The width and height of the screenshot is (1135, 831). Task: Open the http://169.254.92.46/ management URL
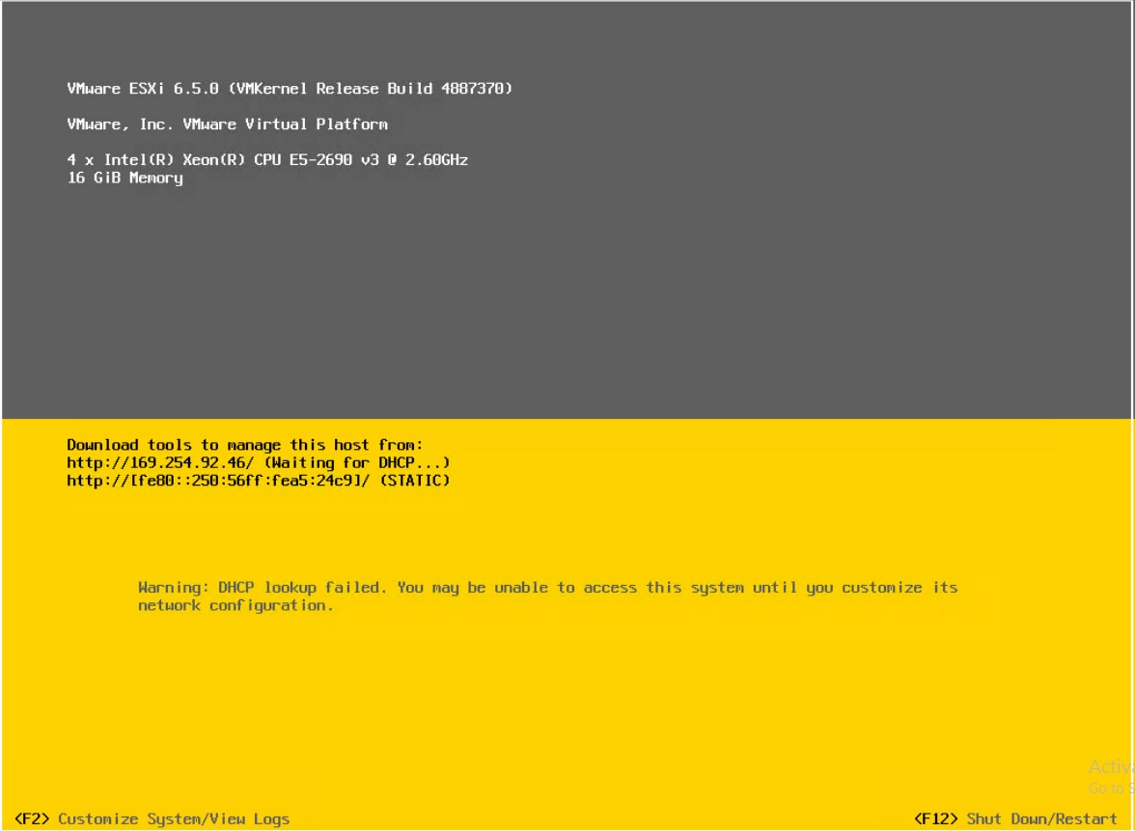point(160,462)
